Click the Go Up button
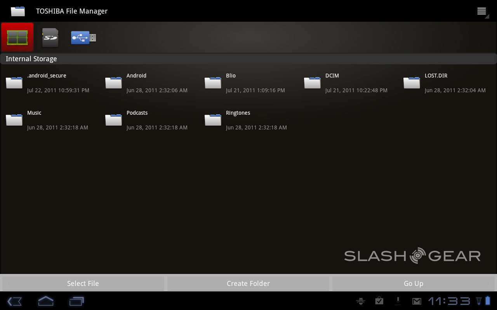 (414, 283)
